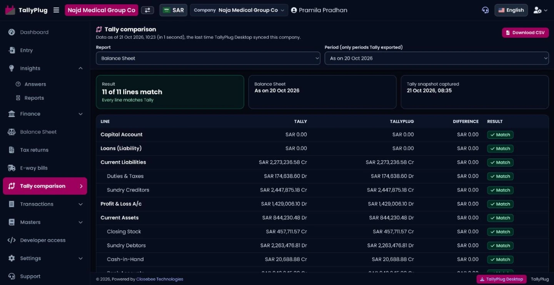Click the Settings gear icon in sidebar

[12, 258]
